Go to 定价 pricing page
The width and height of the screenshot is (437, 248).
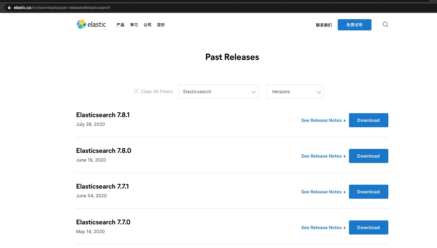[x=161, y=25]
